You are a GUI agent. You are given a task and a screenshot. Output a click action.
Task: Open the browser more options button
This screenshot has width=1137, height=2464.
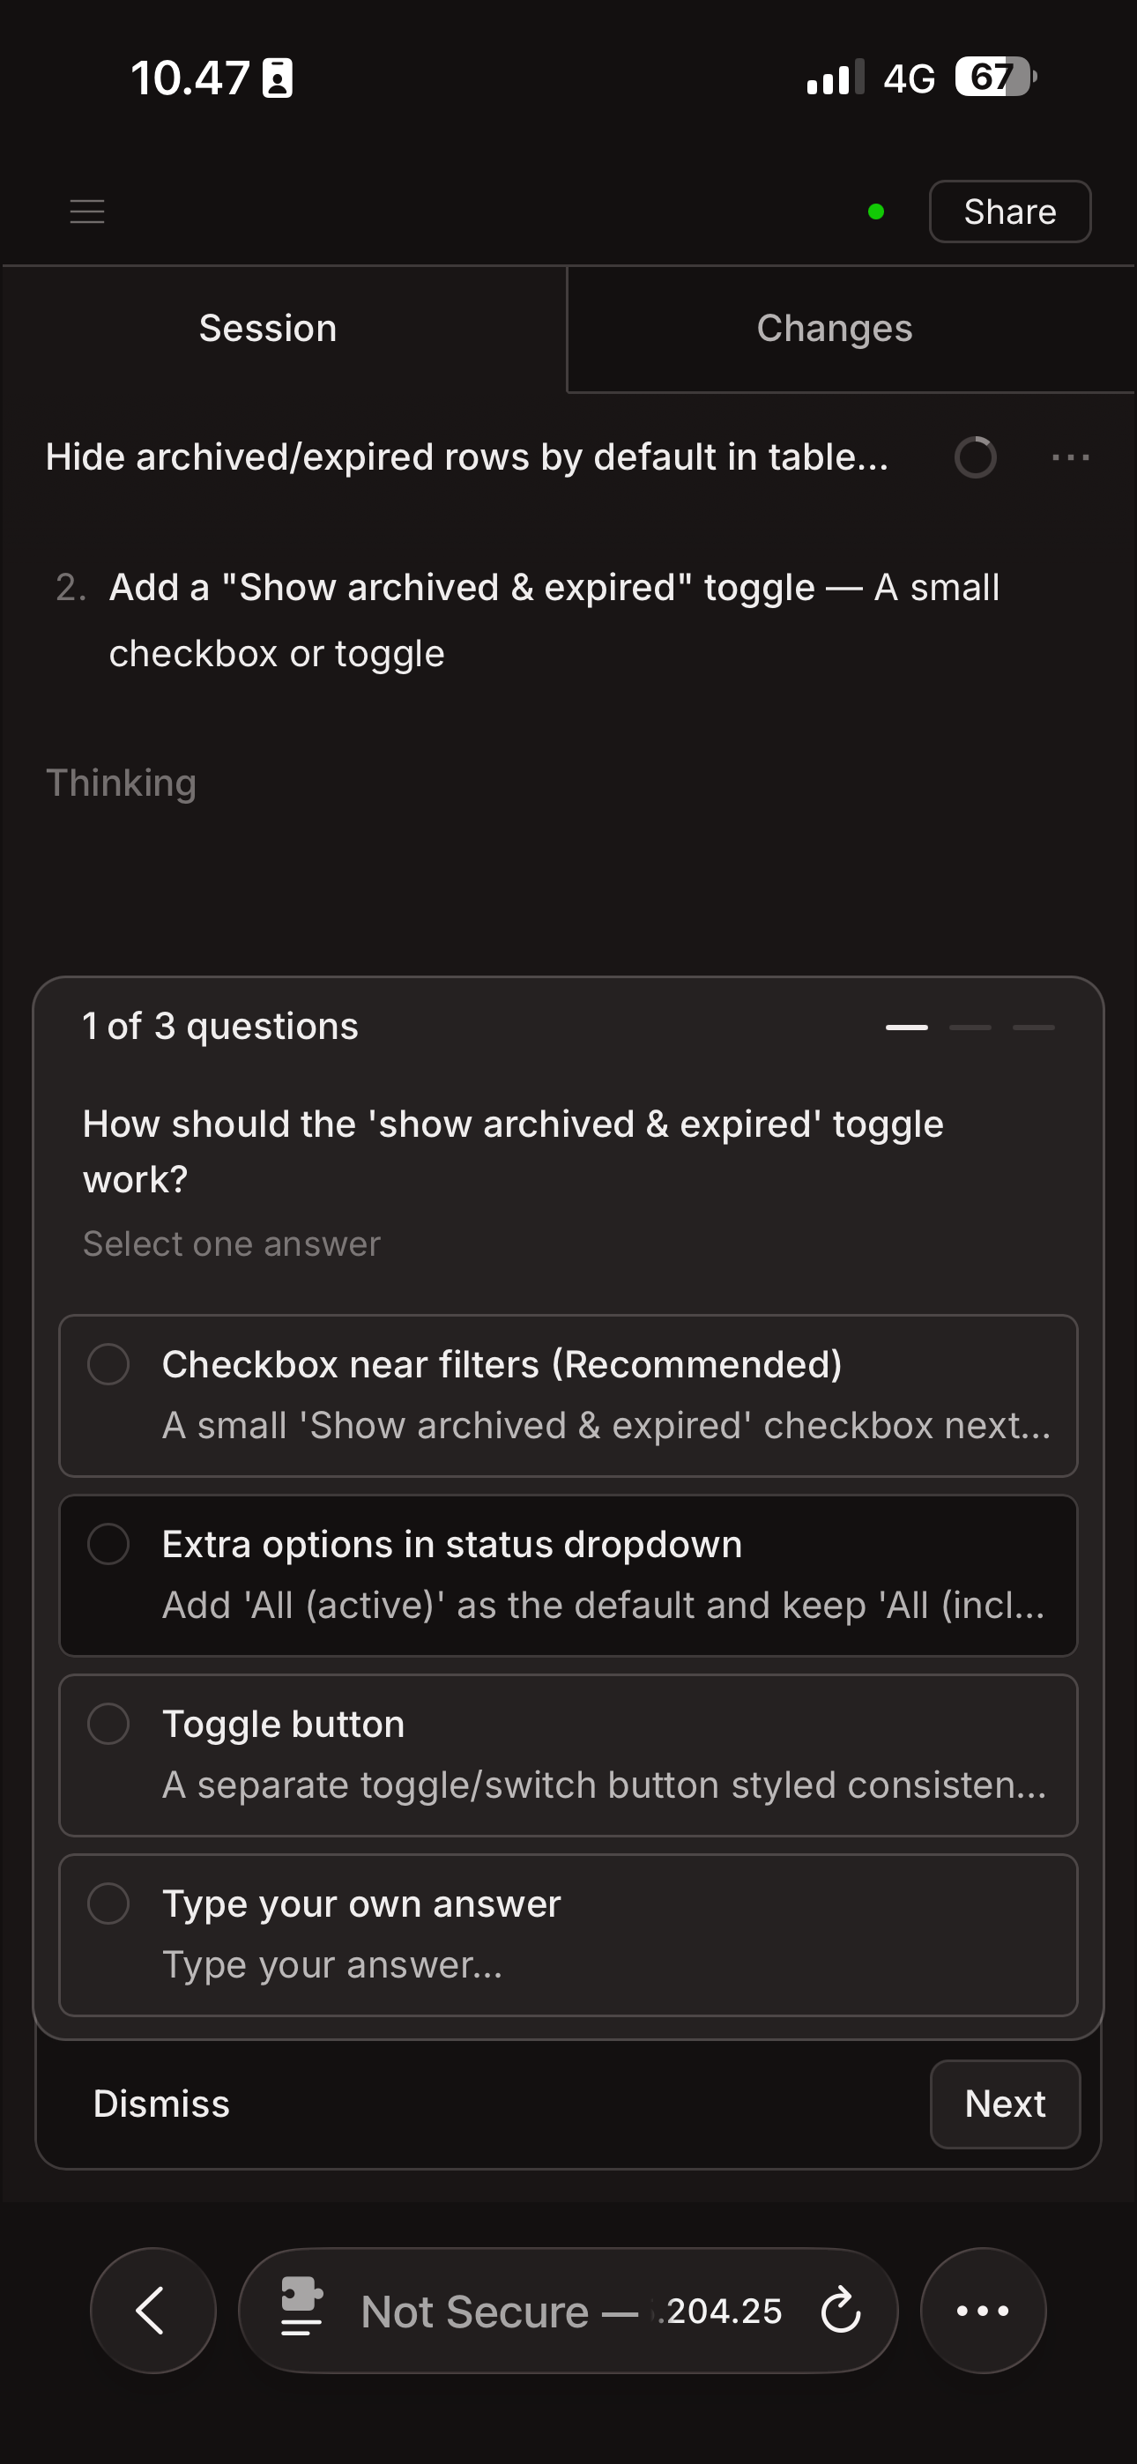point(983,2310)
